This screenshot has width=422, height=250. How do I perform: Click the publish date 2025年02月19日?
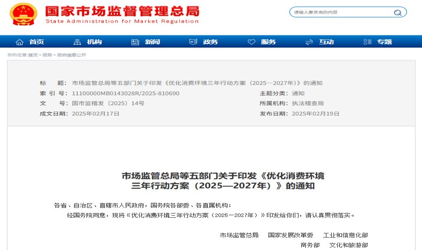(x=315, y=114)
